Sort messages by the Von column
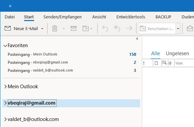The image size is (194, 127). pos(179,63)
